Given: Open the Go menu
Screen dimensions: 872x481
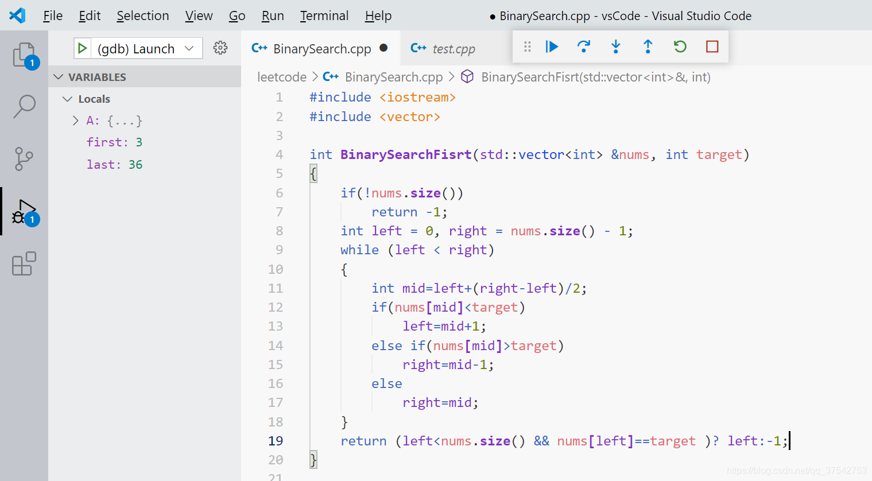Looking at the screenshot, I should click(x=237, y=15).
